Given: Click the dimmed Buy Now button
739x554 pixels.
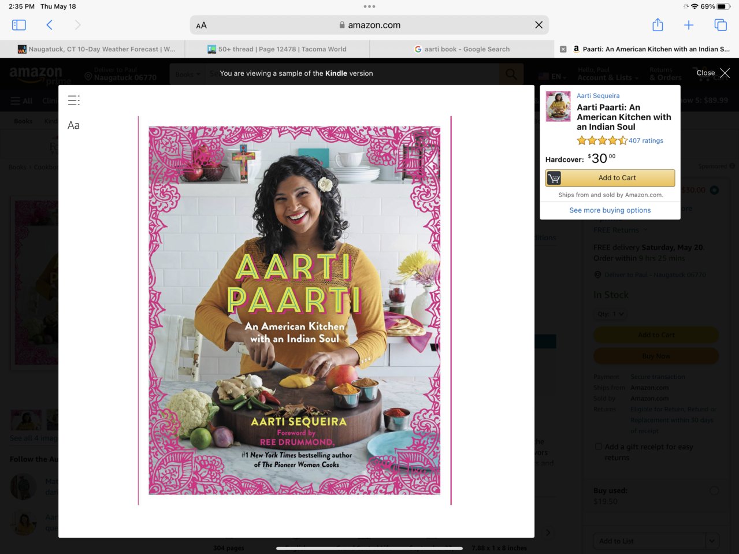Looking at the screenshot, I should pyautogui.click(x=656, y=356).
